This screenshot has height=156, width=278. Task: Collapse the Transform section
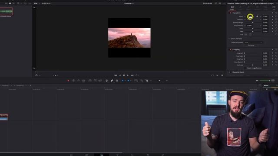pos(236,13)
